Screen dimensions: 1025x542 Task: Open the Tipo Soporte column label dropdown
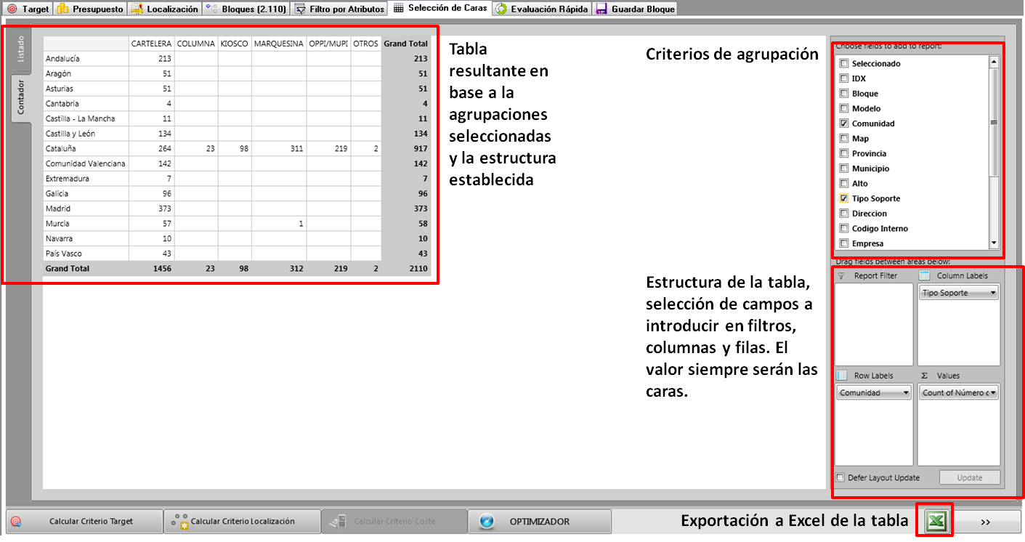pos(992,293)
